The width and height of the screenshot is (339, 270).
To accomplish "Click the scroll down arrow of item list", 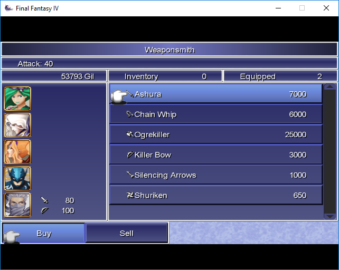I will (330, 216).
